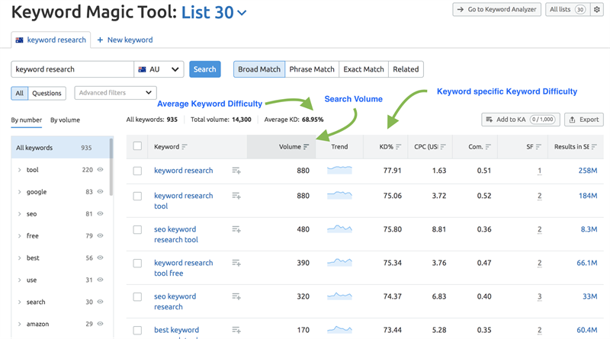Switch to Questions filter

(47, 93)
